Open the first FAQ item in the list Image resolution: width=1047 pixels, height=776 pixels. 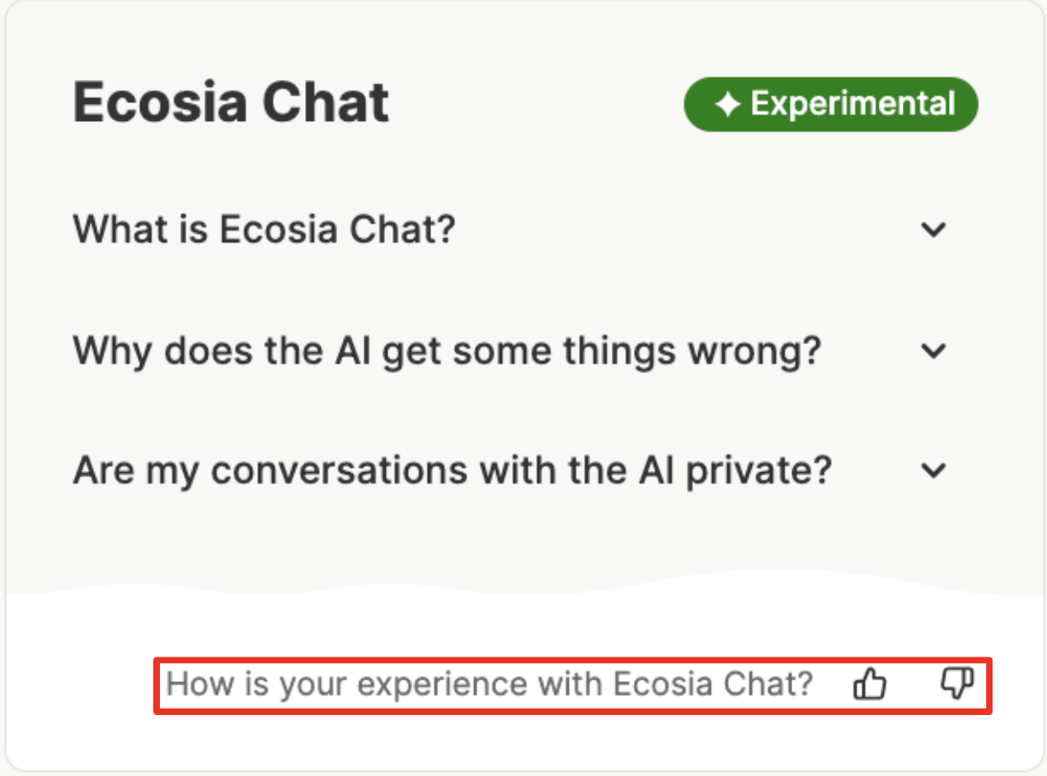511,229
